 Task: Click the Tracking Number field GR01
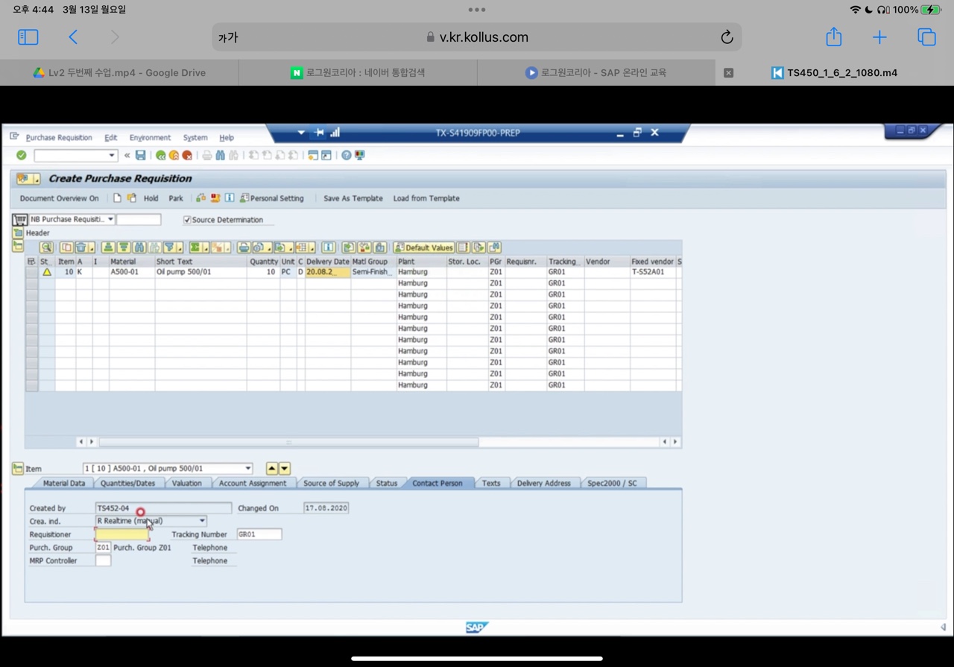[259, 534]
